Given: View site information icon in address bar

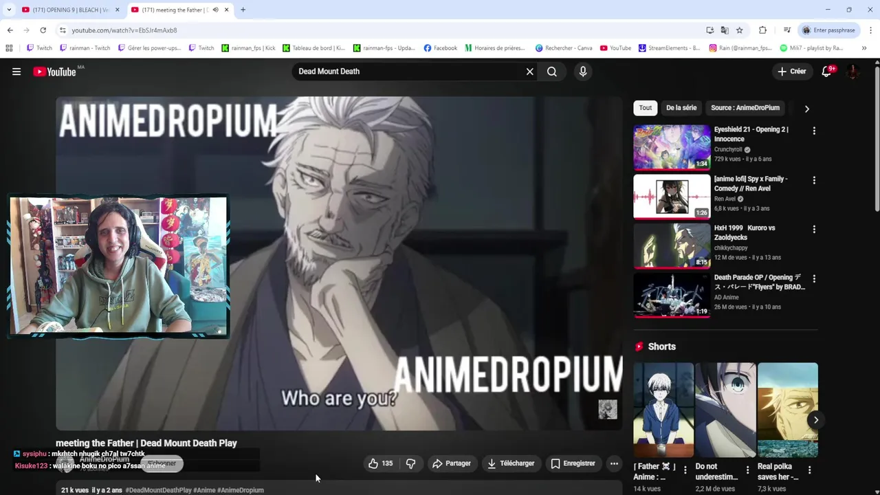Looking at the screenshot, I should click(62, 30).
